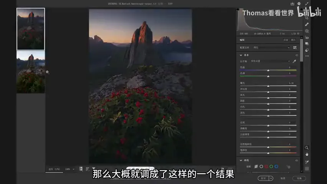Image resolution: width=327 pixels, height=184 pixels.
Task: Click the color temperature (色温) slider
Action: (268, 70)
